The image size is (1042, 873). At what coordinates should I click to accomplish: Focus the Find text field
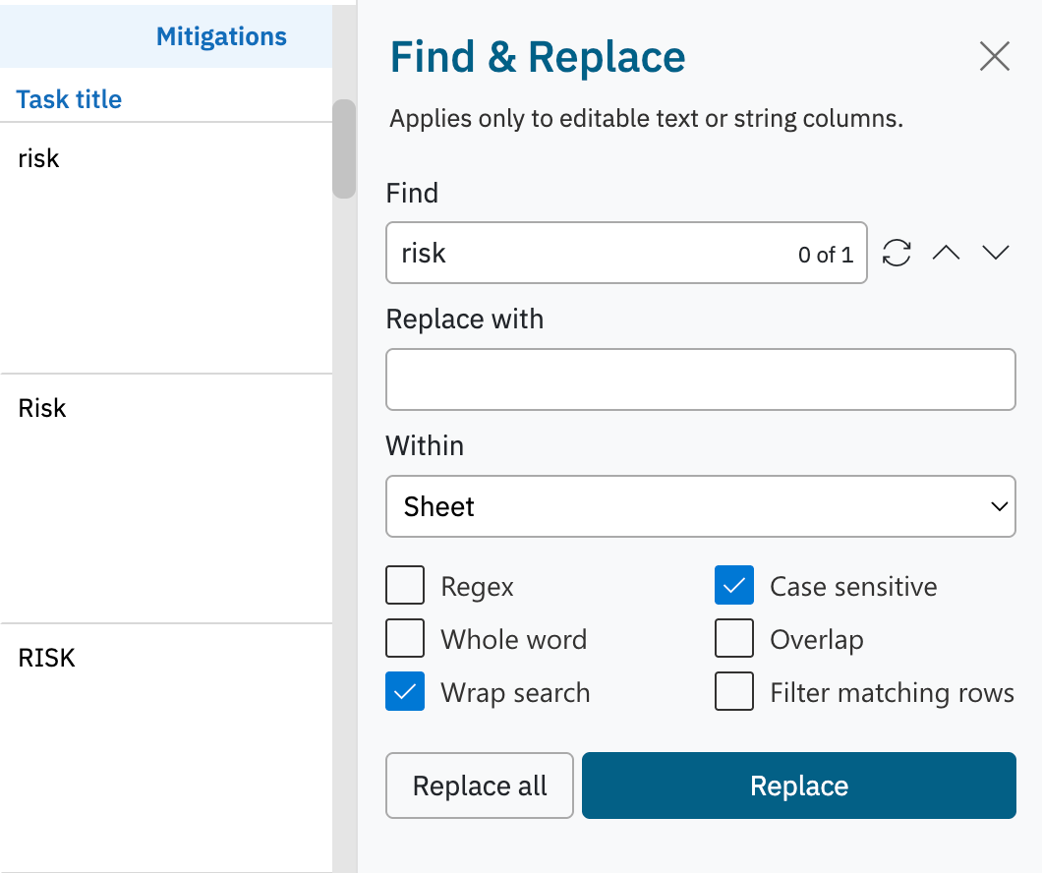[590, 253]
